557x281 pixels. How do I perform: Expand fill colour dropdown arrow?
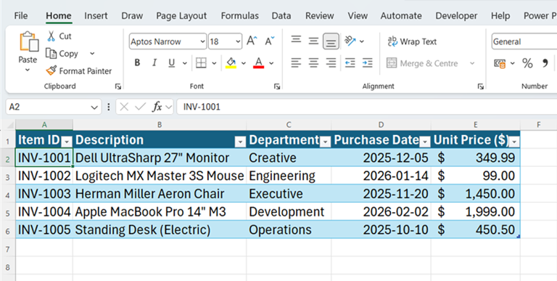pyautogui.click(x=244, y=63)
